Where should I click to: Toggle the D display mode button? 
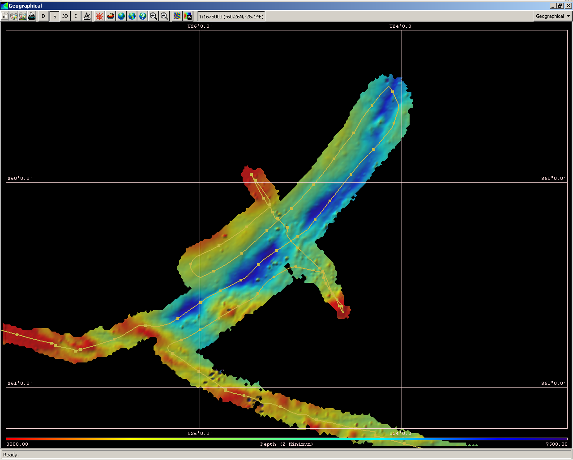tap(43, 16)
